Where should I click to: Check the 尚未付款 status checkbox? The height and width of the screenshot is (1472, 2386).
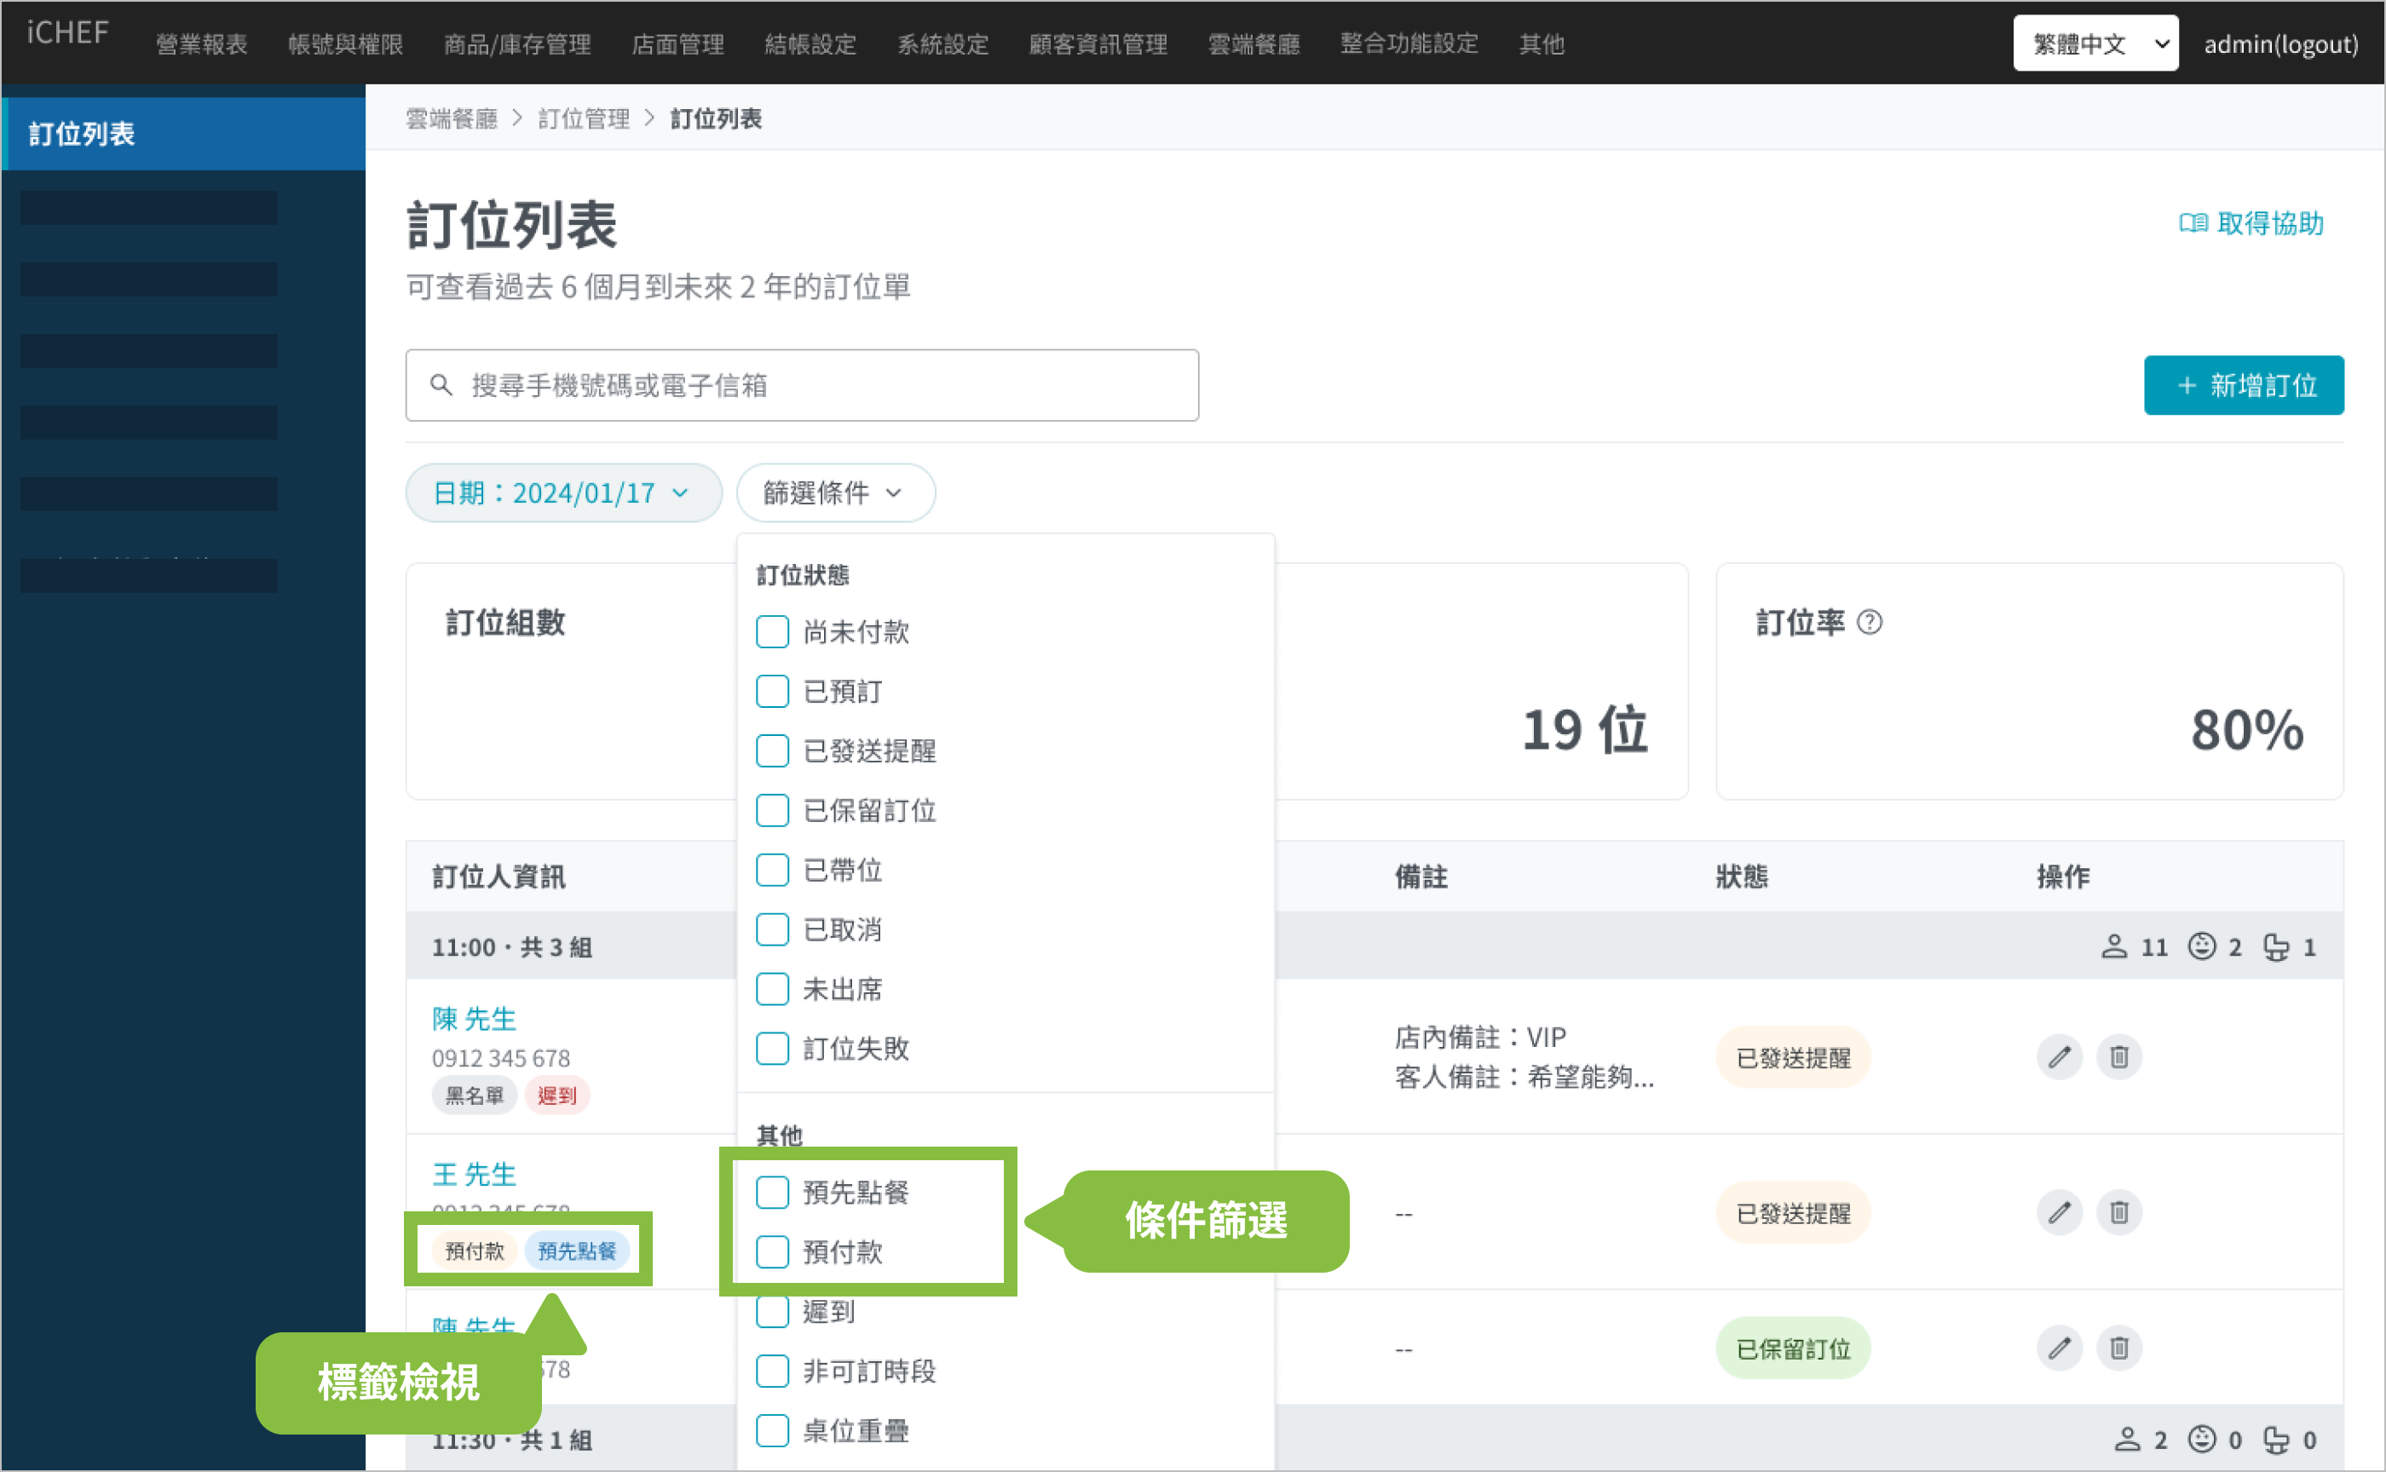tap(772, 632)
